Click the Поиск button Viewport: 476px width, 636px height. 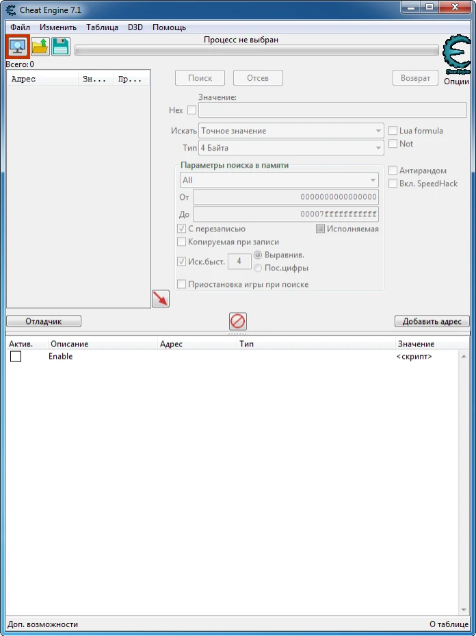[200, 78]
